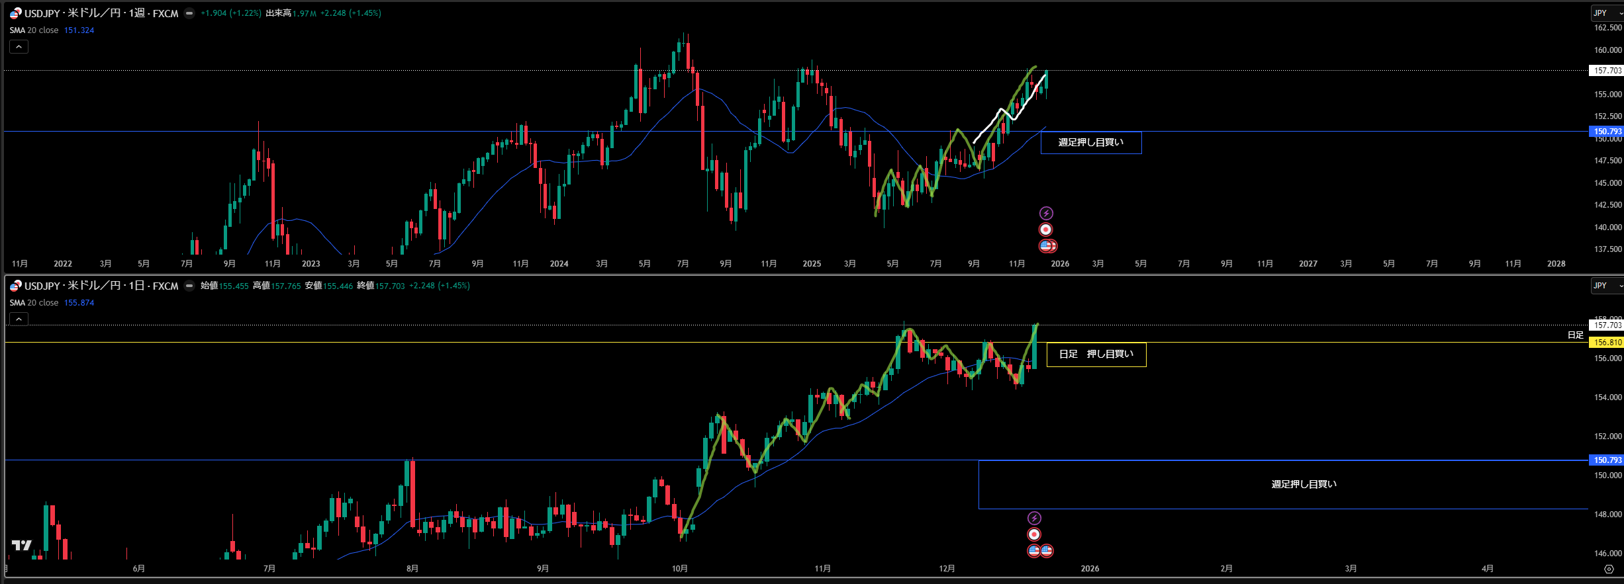This screenshot has height=584, width=1624.
Task: Collapse the daily chart indicator legend
Action: point(19,319)
